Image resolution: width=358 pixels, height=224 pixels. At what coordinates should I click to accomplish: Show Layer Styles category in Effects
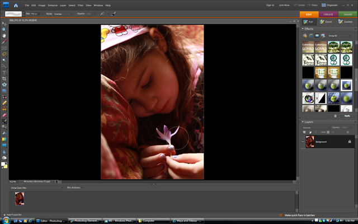[311, 36]
